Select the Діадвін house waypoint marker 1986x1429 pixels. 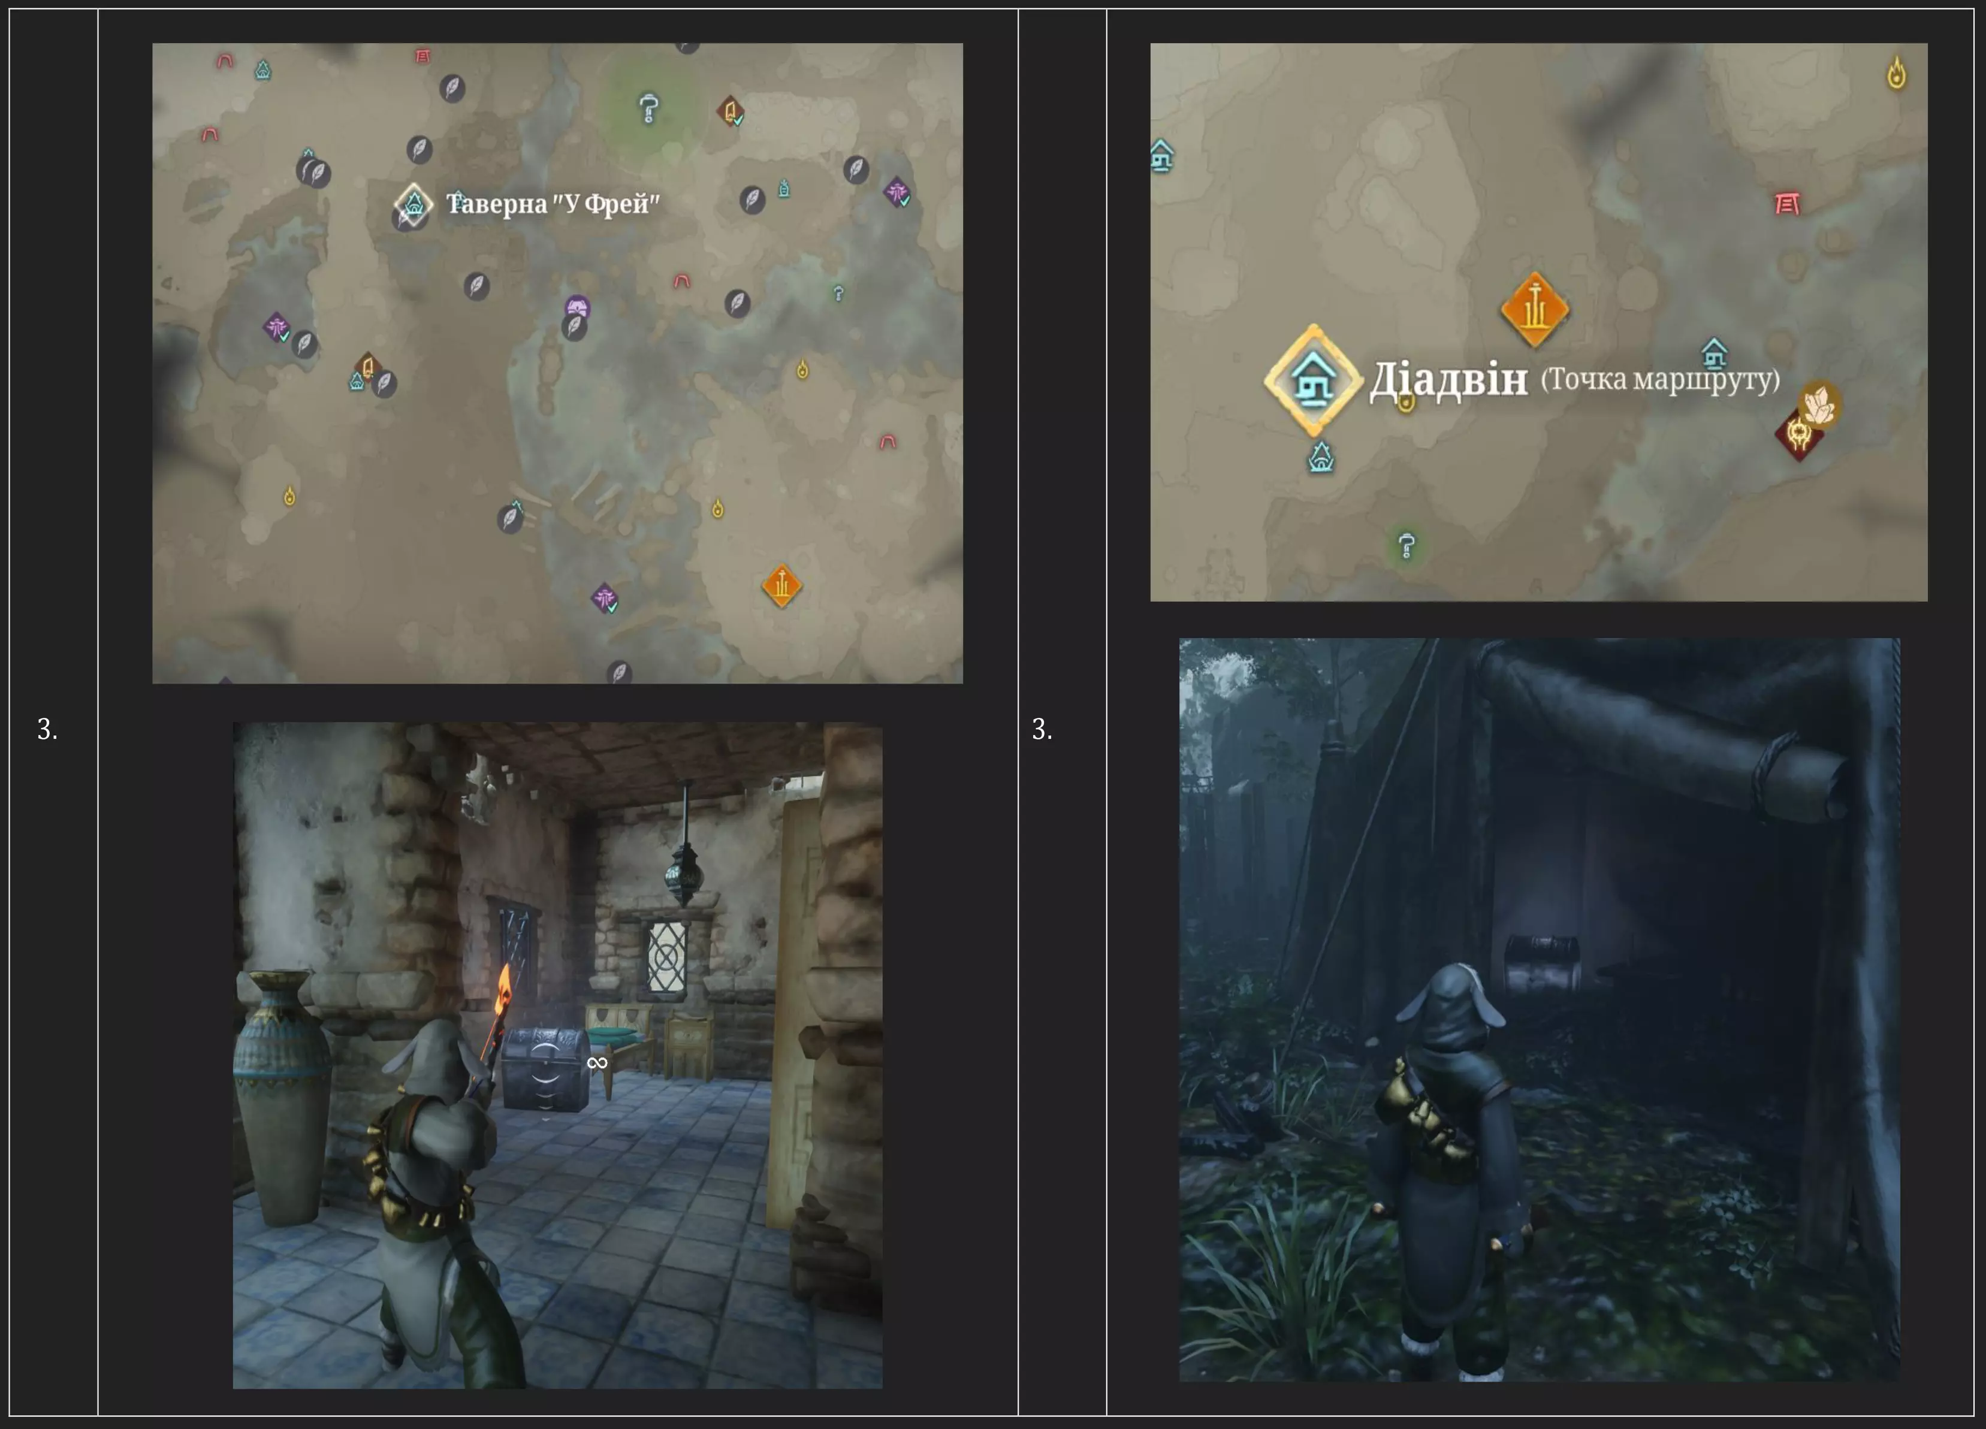1312,380
